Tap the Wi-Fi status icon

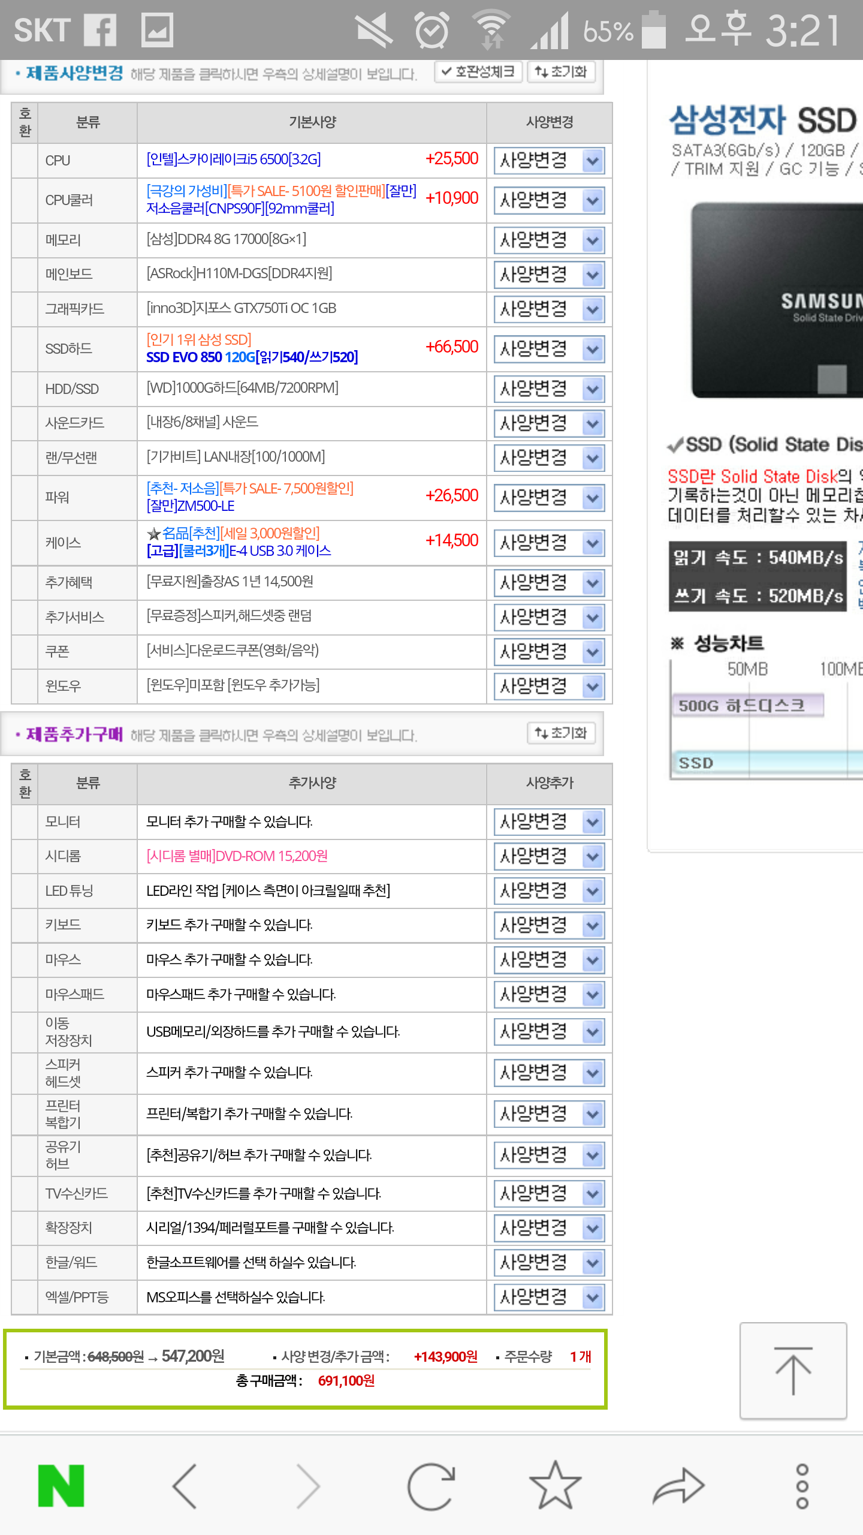(491, 30)
